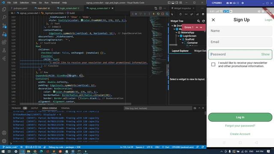Maximize the panel with chevron up
Viewport: 274px width, 154px height.
coord(199,108)
